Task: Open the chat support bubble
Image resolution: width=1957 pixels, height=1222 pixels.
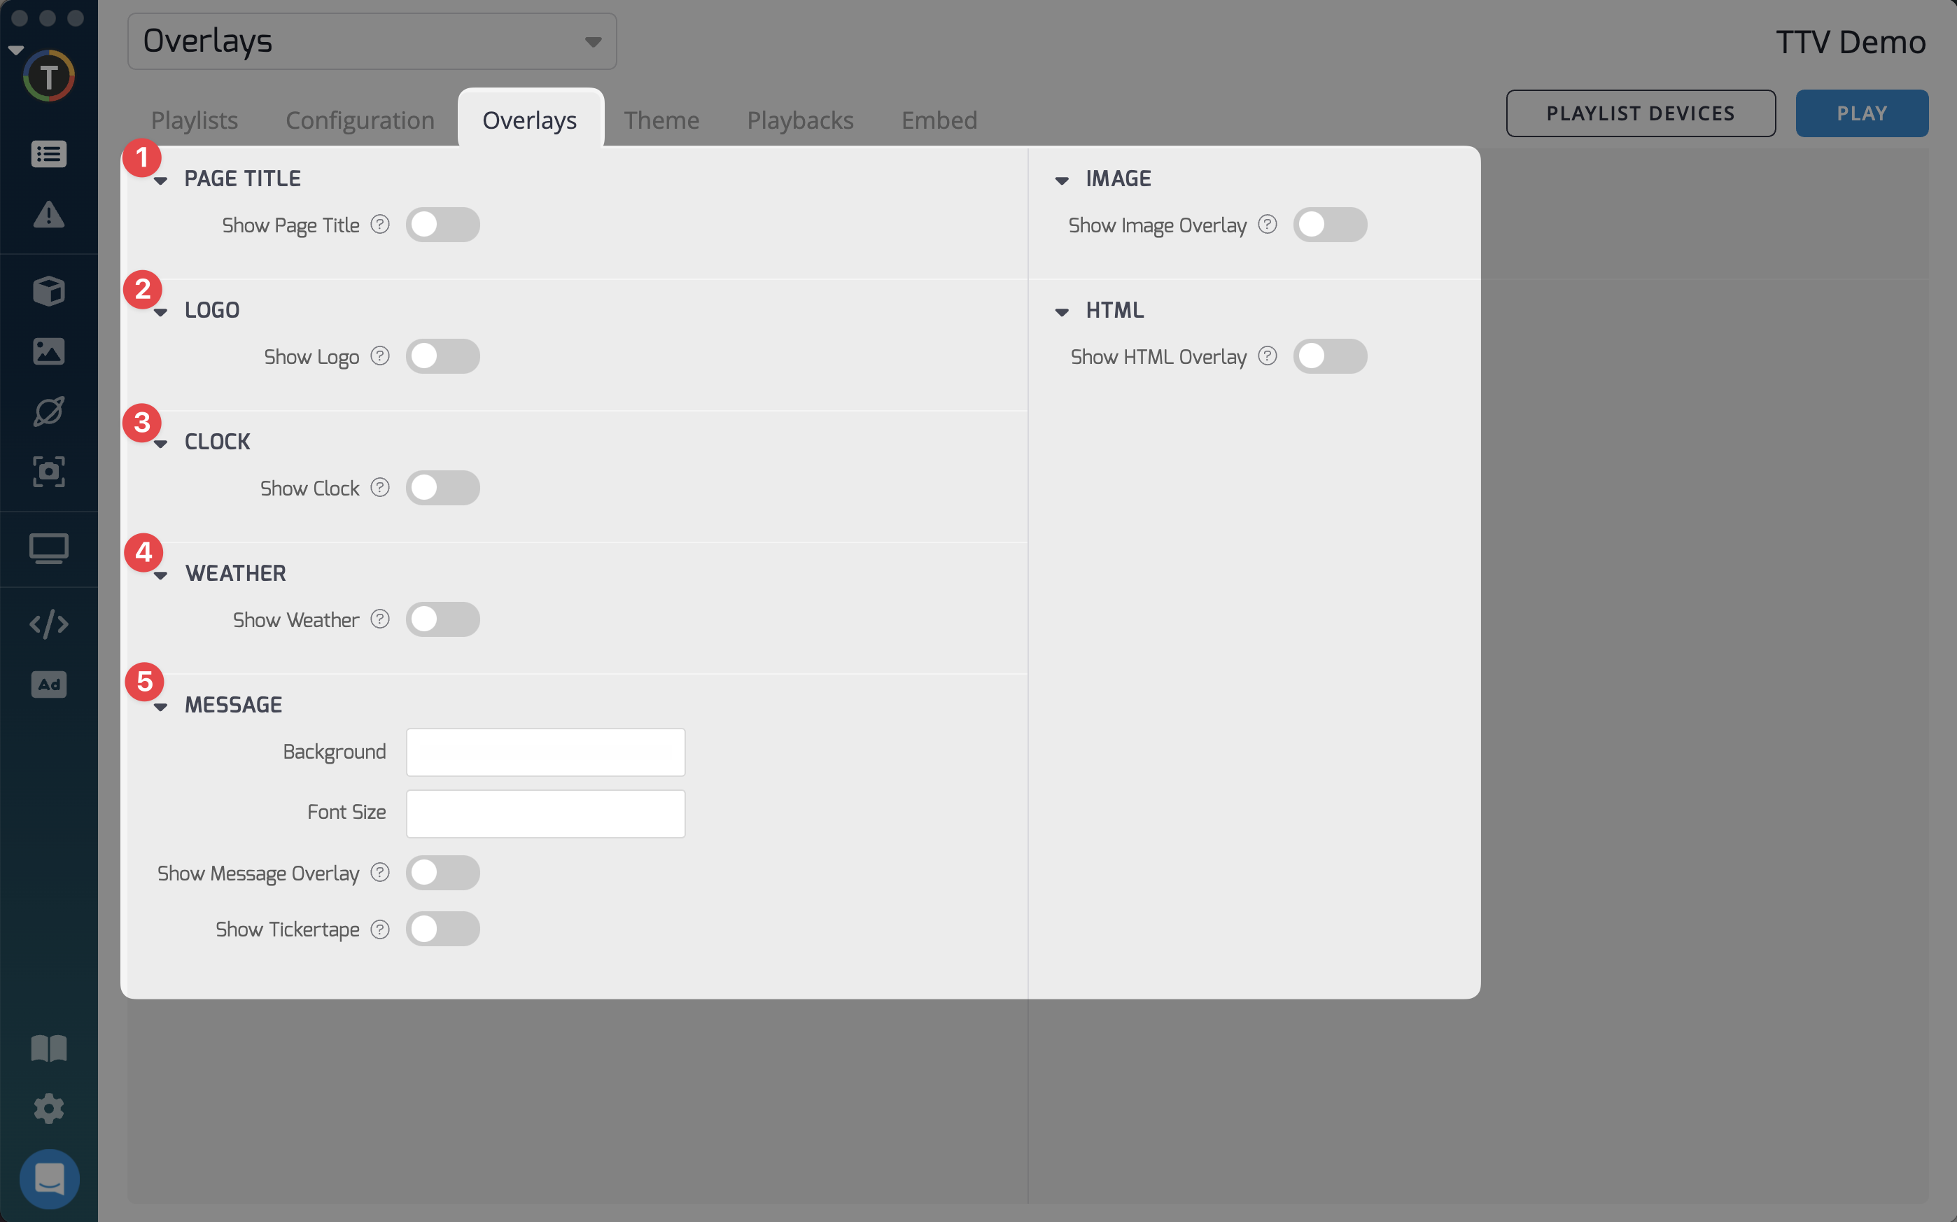Action: coord(48,1179)
